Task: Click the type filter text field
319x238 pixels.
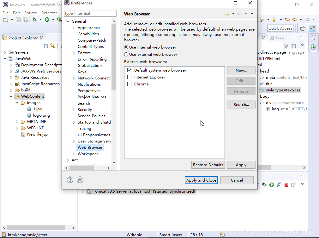Action: pos(90,14)
